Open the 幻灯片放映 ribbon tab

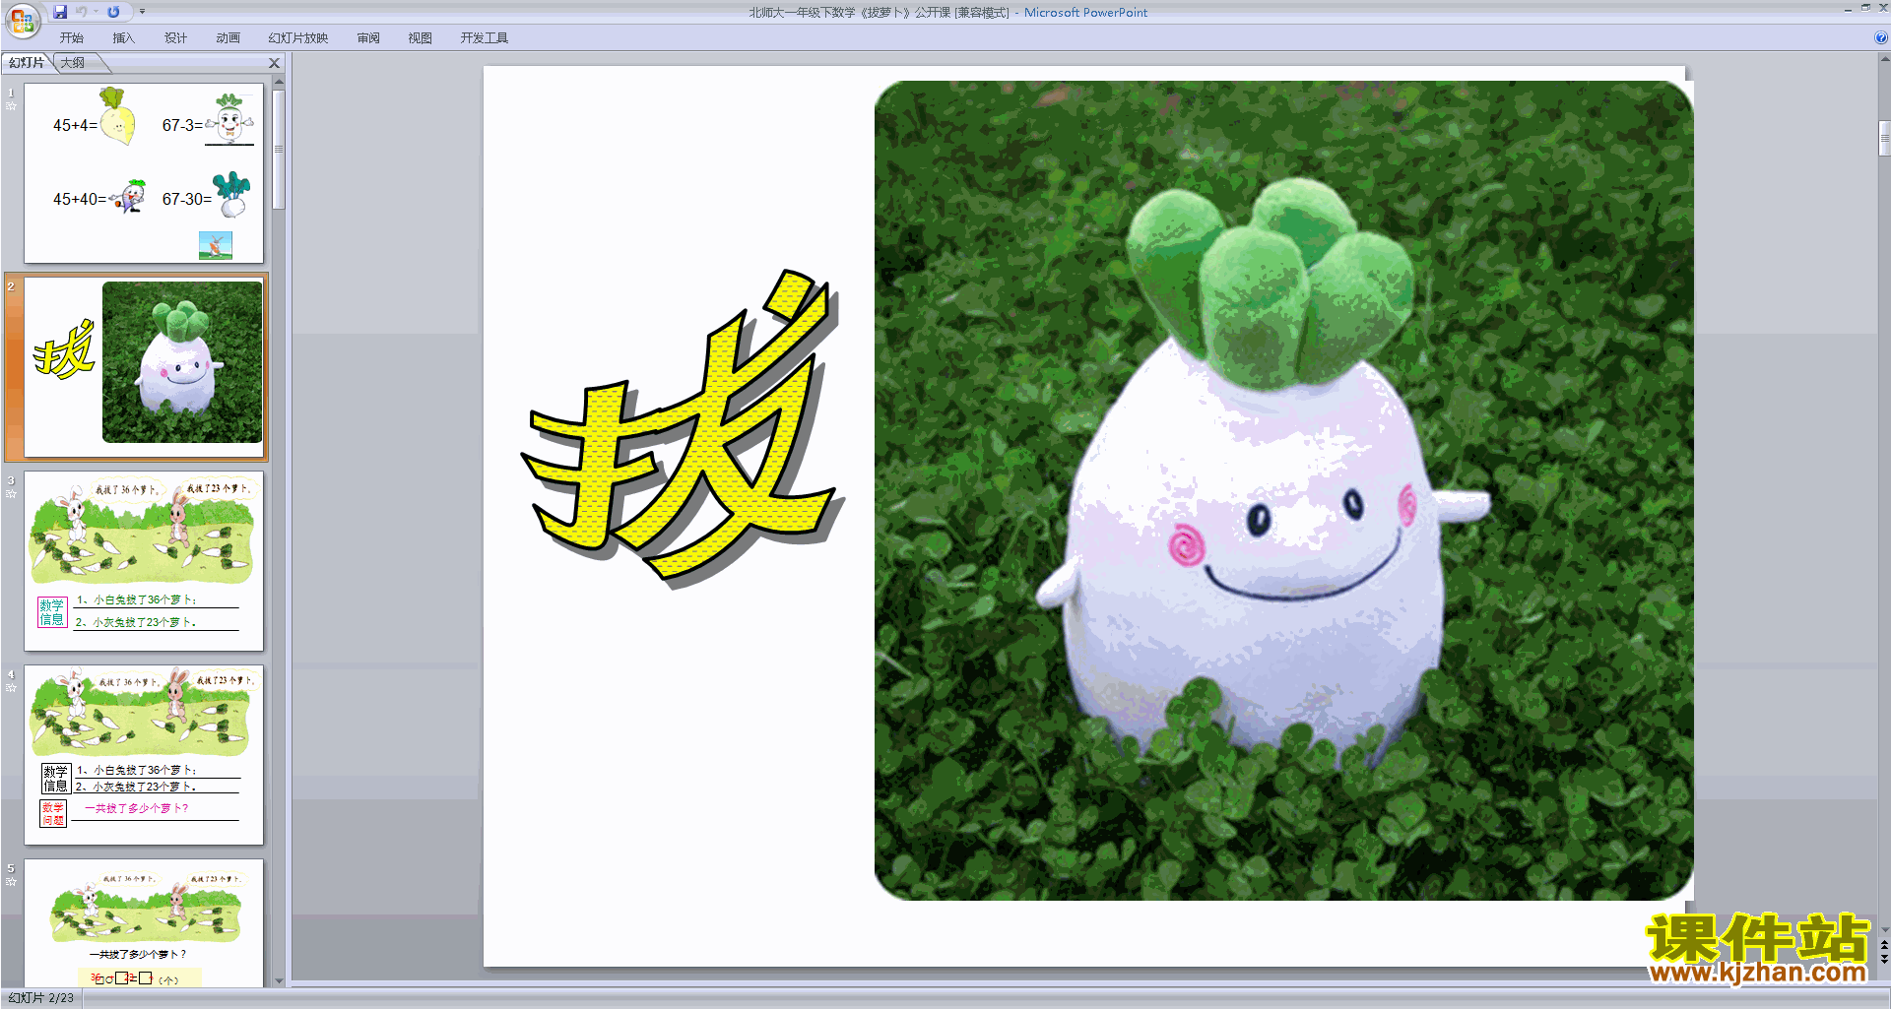298,38
